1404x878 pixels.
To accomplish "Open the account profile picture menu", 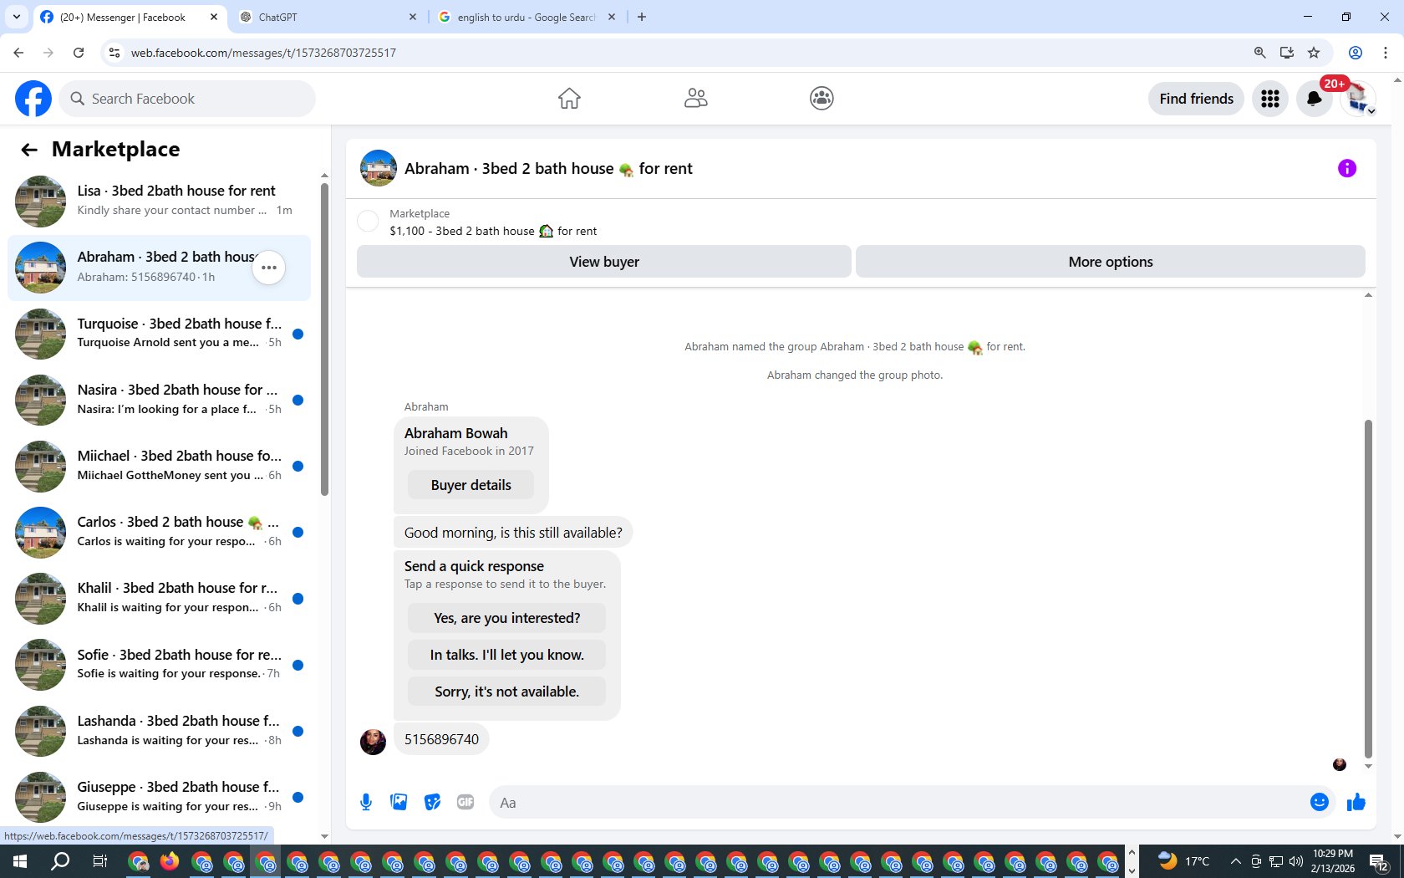I will coord(1358,99).
